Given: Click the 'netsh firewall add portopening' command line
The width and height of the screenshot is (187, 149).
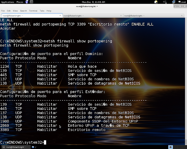Looking at the screenshot, I should 77,24.
